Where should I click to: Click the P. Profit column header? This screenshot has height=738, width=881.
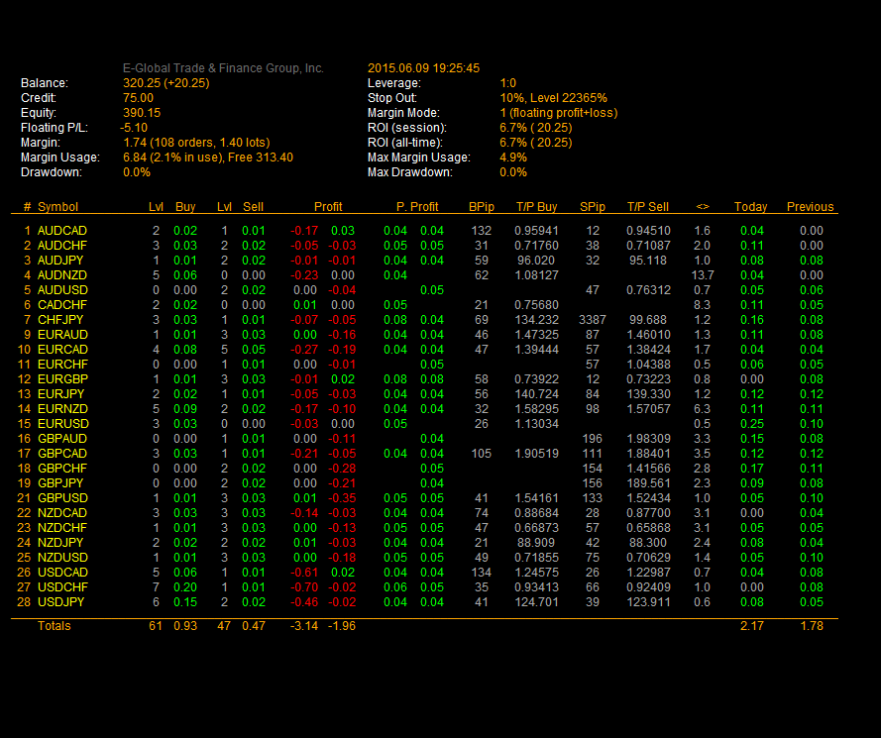tap(416, 207)
